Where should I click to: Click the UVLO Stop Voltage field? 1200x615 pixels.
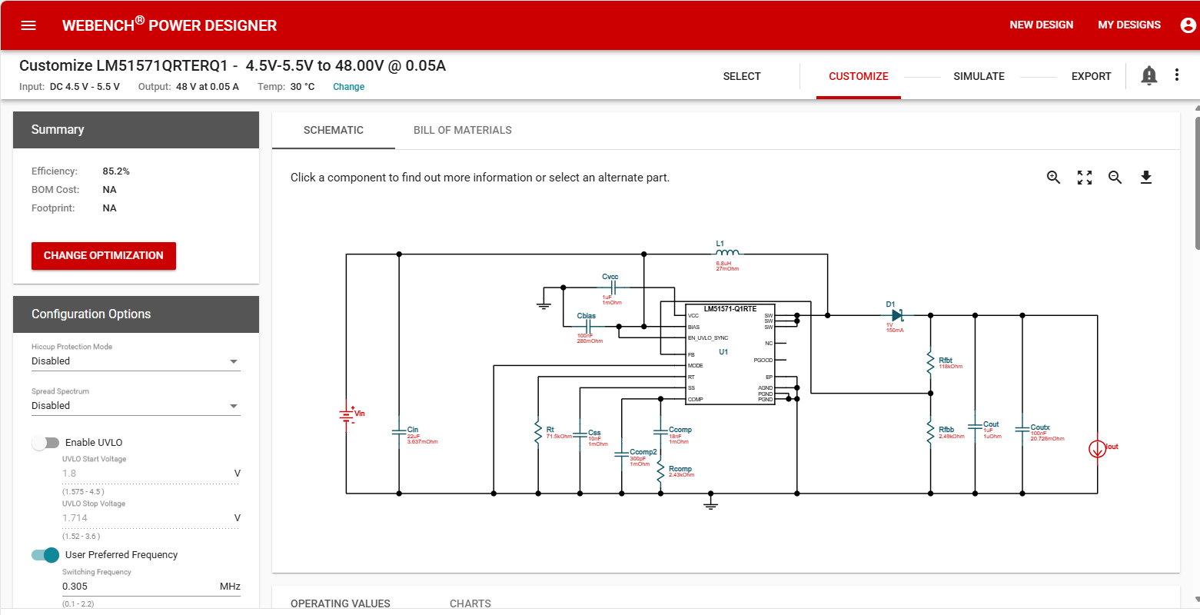(x=151, y=518)
